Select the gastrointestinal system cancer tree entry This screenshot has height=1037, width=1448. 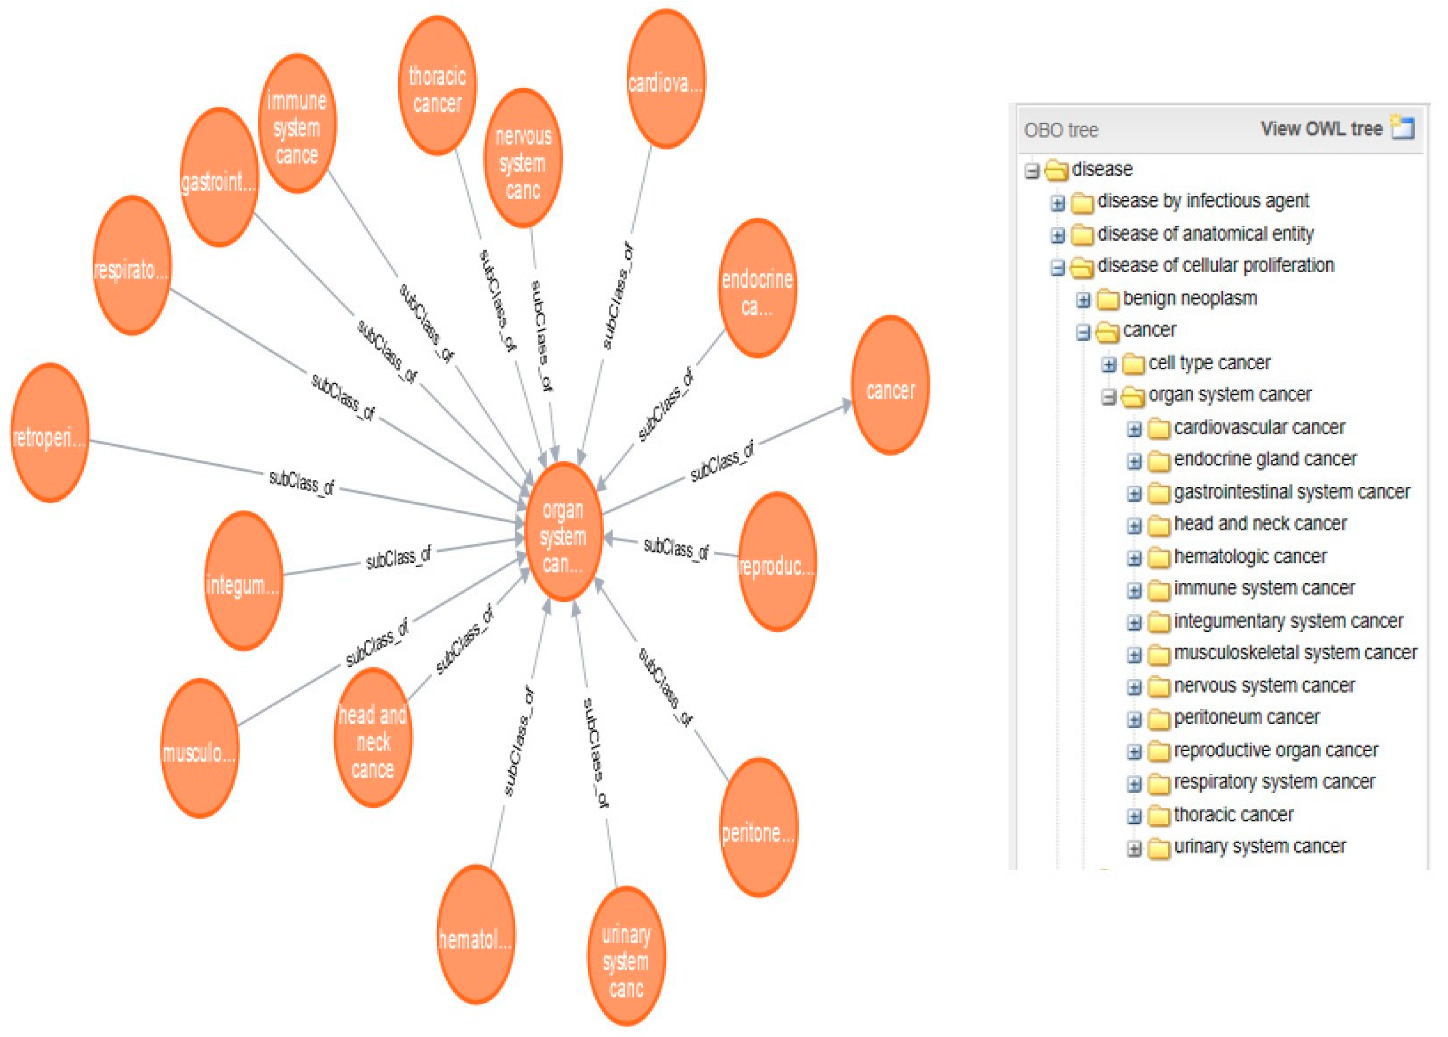pyautogui.click(x=1292, y=492)
